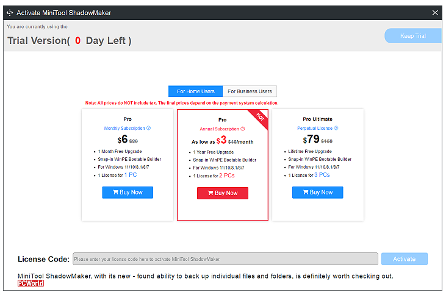446x295 pixels.
Task: Click the Keep Trial button
Action: coord(412,36)
